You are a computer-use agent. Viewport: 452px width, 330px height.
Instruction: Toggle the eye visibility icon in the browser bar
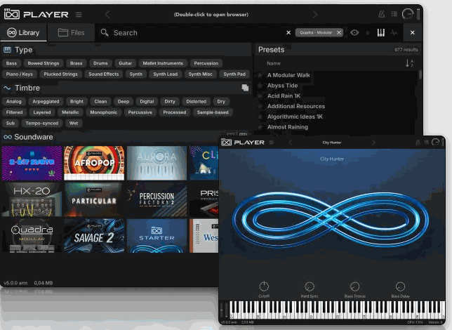[x=354, y=32]
